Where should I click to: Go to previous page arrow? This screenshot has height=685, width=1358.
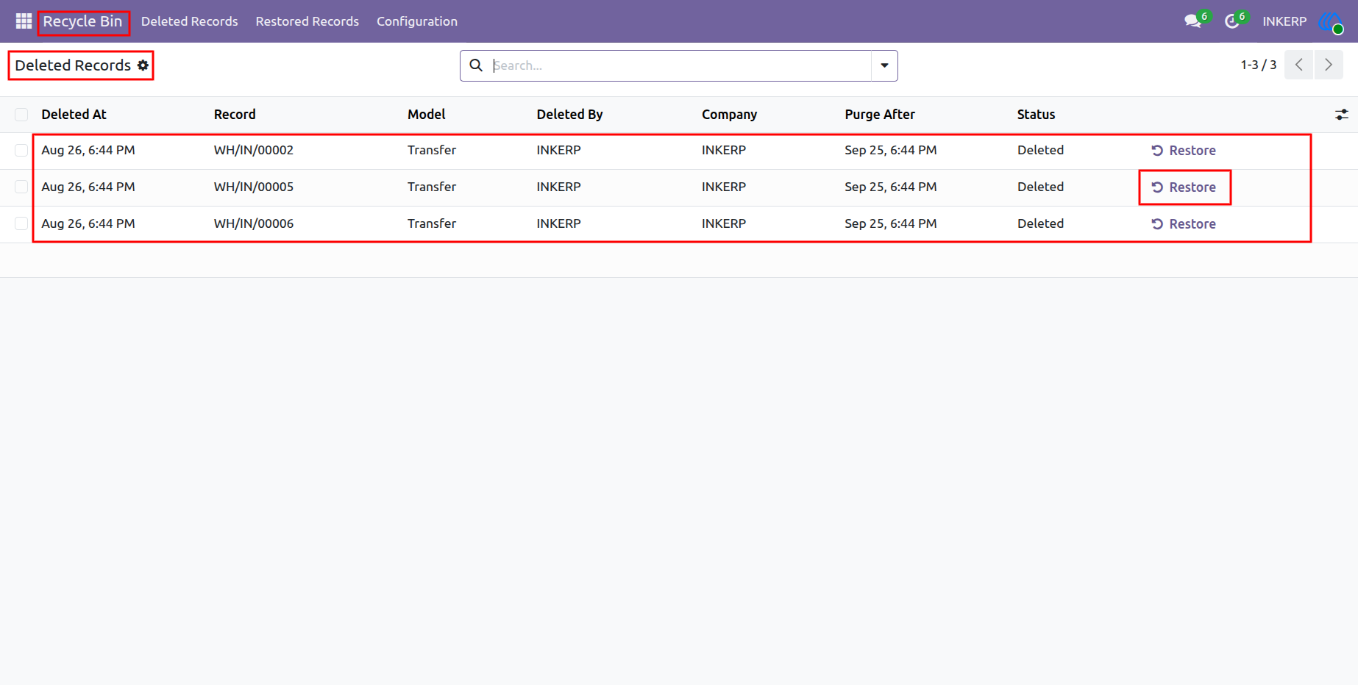[1299, 65]
